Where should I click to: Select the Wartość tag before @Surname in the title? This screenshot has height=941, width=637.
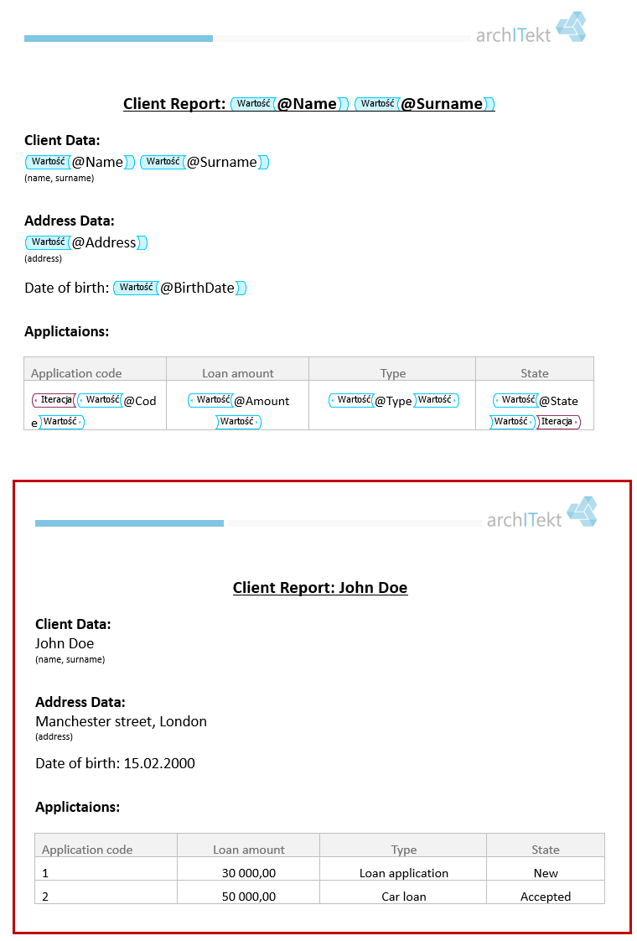(377, 104)
